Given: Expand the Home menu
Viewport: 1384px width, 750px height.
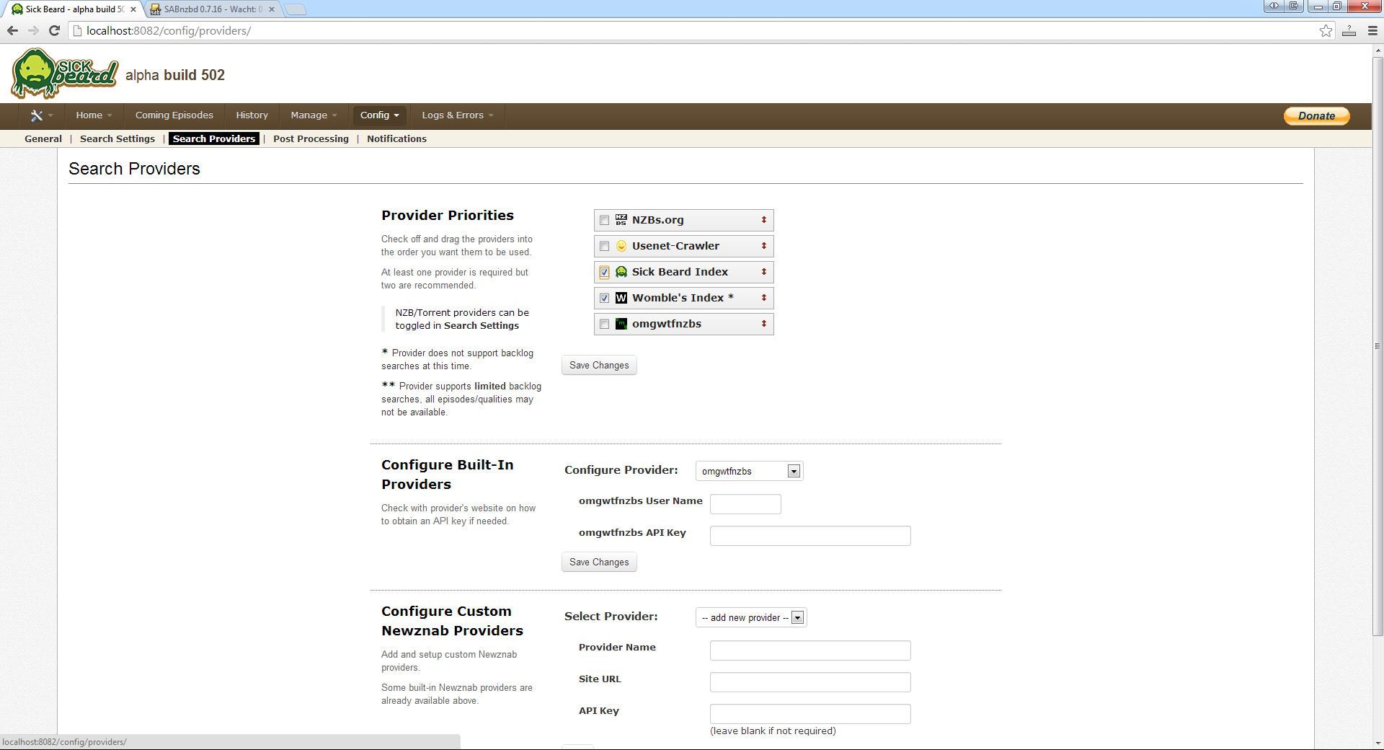Looking at the screenshot, I should [x=94, y=115].
